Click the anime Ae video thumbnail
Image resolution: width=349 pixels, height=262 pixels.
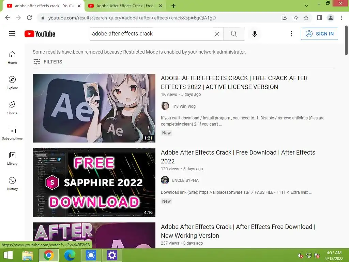click(94, 108)
